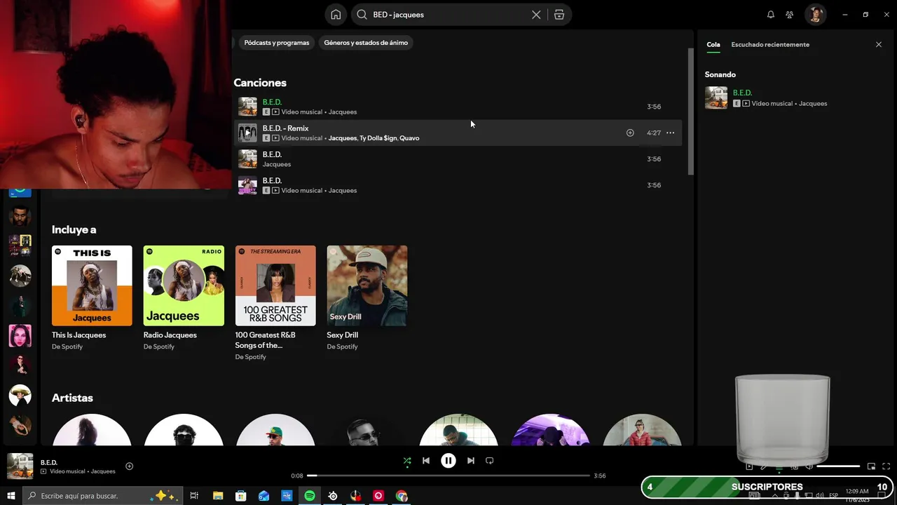The image size is (897, 505).
Task: Clear the search text with the X
Action: (536, 15)
